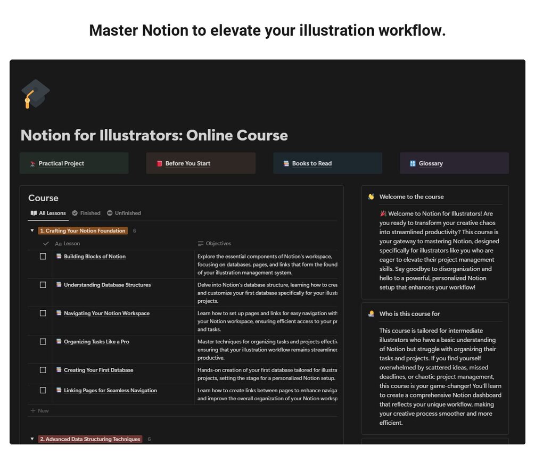Click the graduation cap page icon

coord(36,94)
